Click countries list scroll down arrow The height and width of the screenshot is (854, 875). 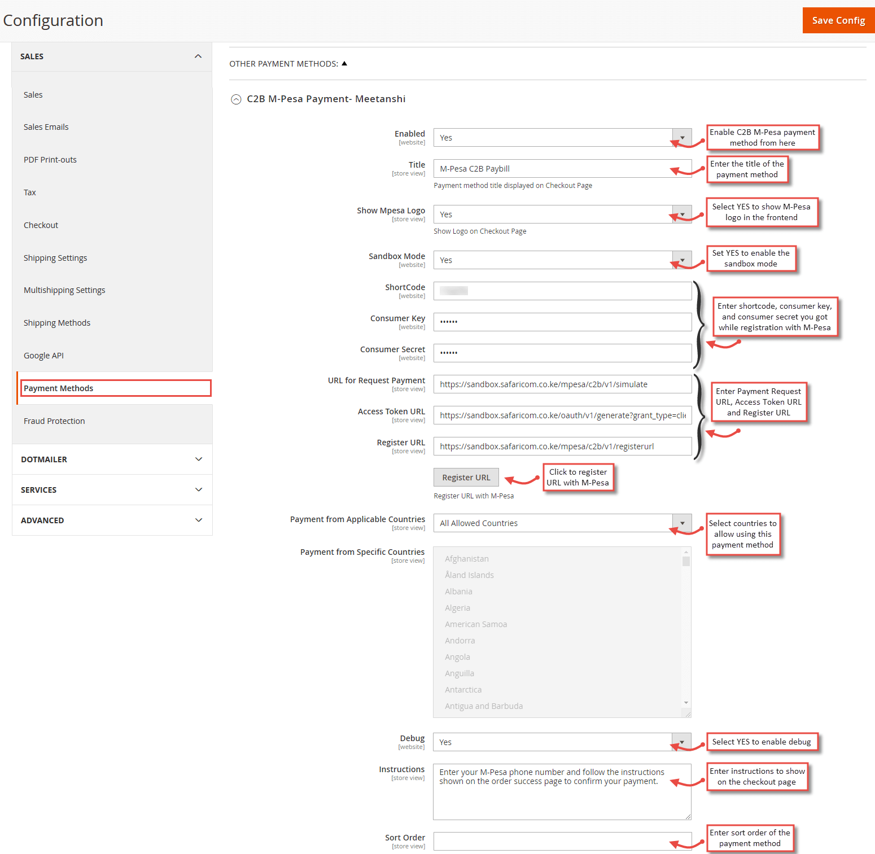(x=686, y=703)
